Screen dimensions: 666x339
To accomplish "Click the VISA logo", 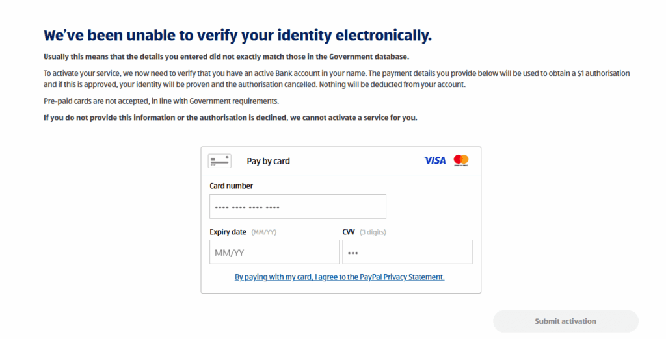I will 435,160.
